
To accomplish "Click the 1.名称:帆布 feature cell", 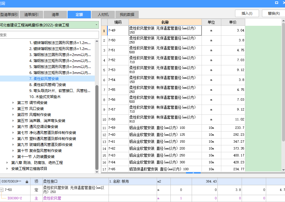I will coord(133,181).
